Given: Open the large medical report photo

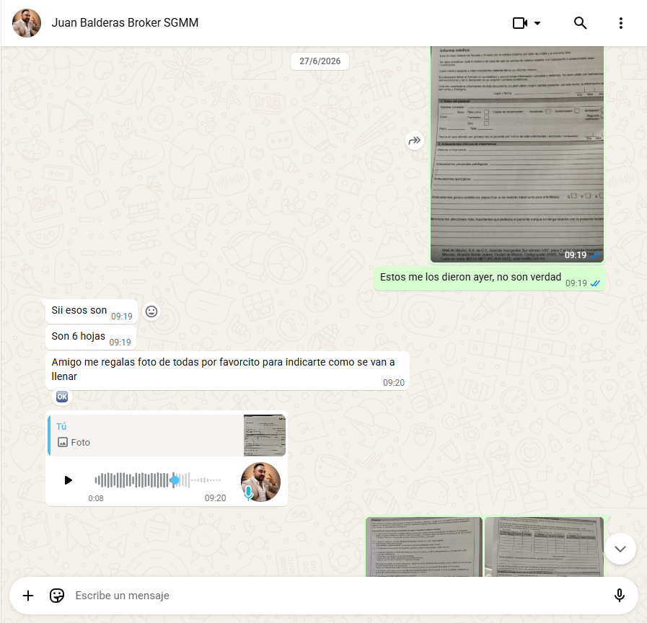Looking at the screenshot, I should point(517,154).
